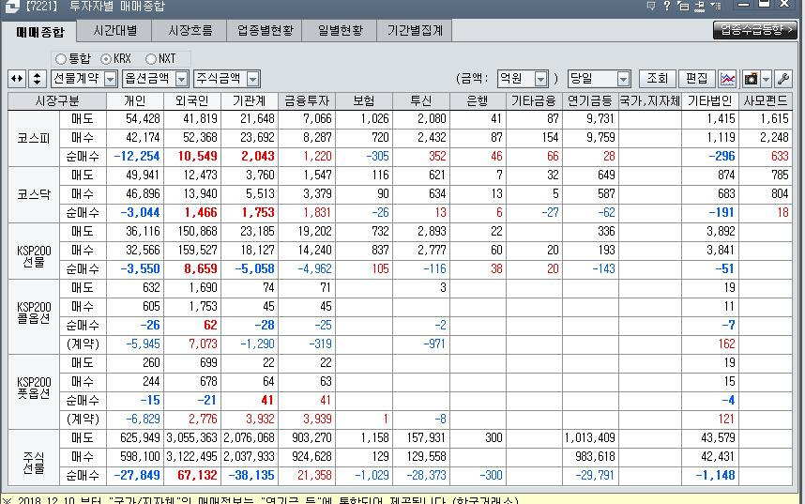Select the 코스닥 market row label

coord(34,194)
